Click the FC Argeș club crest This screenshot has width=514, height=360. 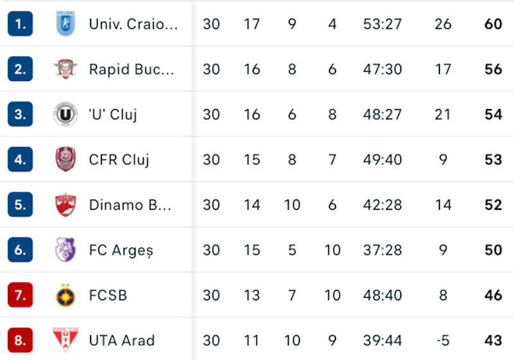coord(65,250)
